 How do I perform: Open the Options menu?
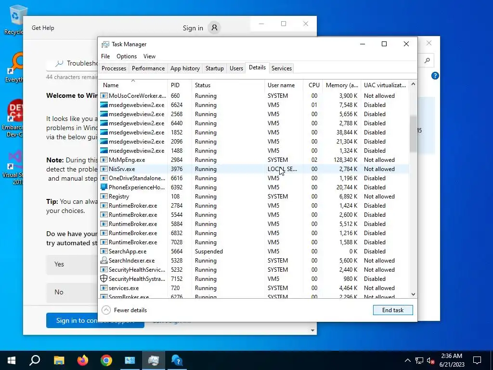pyautogui.click(x=127, y=56)
